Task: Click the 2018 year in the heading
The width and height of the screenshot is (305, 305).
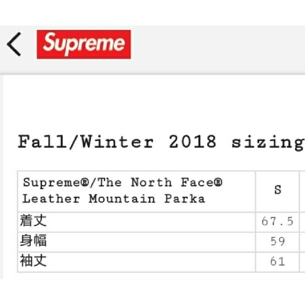Action: [193, 142]
